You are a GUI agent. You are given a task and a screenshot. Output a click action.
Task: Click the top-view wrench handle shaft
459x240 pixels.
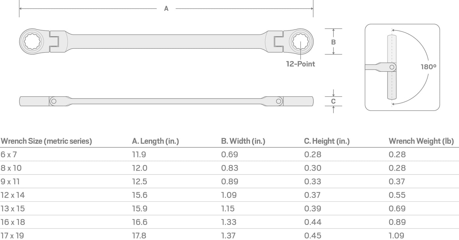click(x=166, y=42)
